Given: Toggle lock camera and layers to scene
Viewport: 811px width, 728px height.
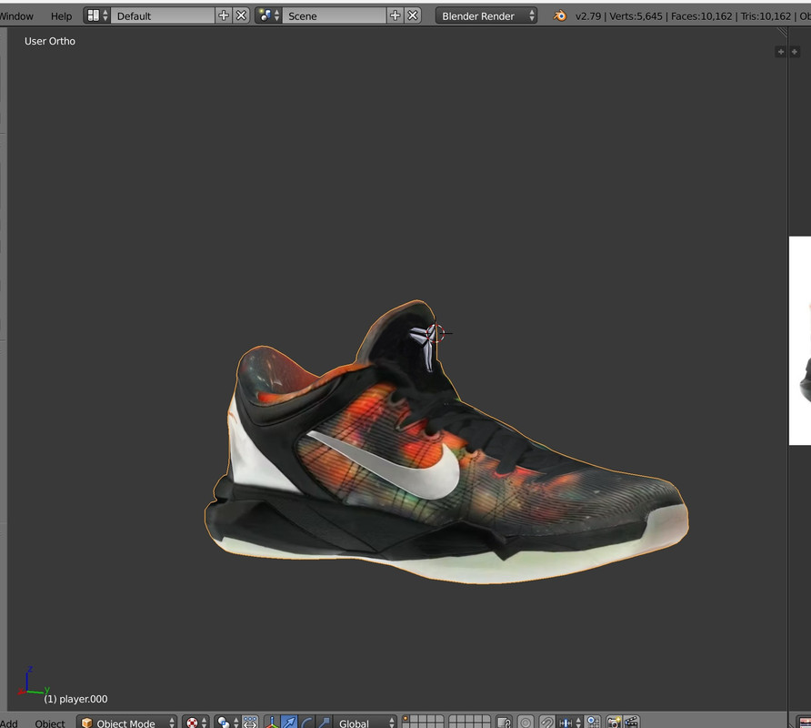Looking at the screenshot, I should click(x=504, y=723).
